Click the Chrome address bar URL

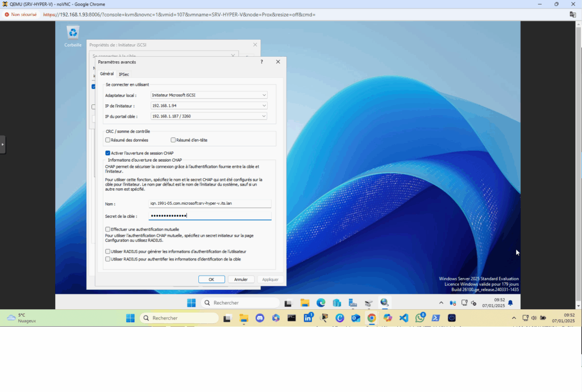(x=179, y=14)
